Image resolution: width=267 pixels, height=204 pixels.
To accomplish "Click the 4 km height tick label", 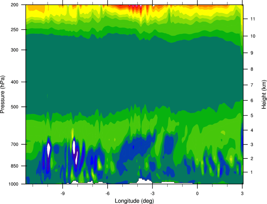I will coord(252,130).
